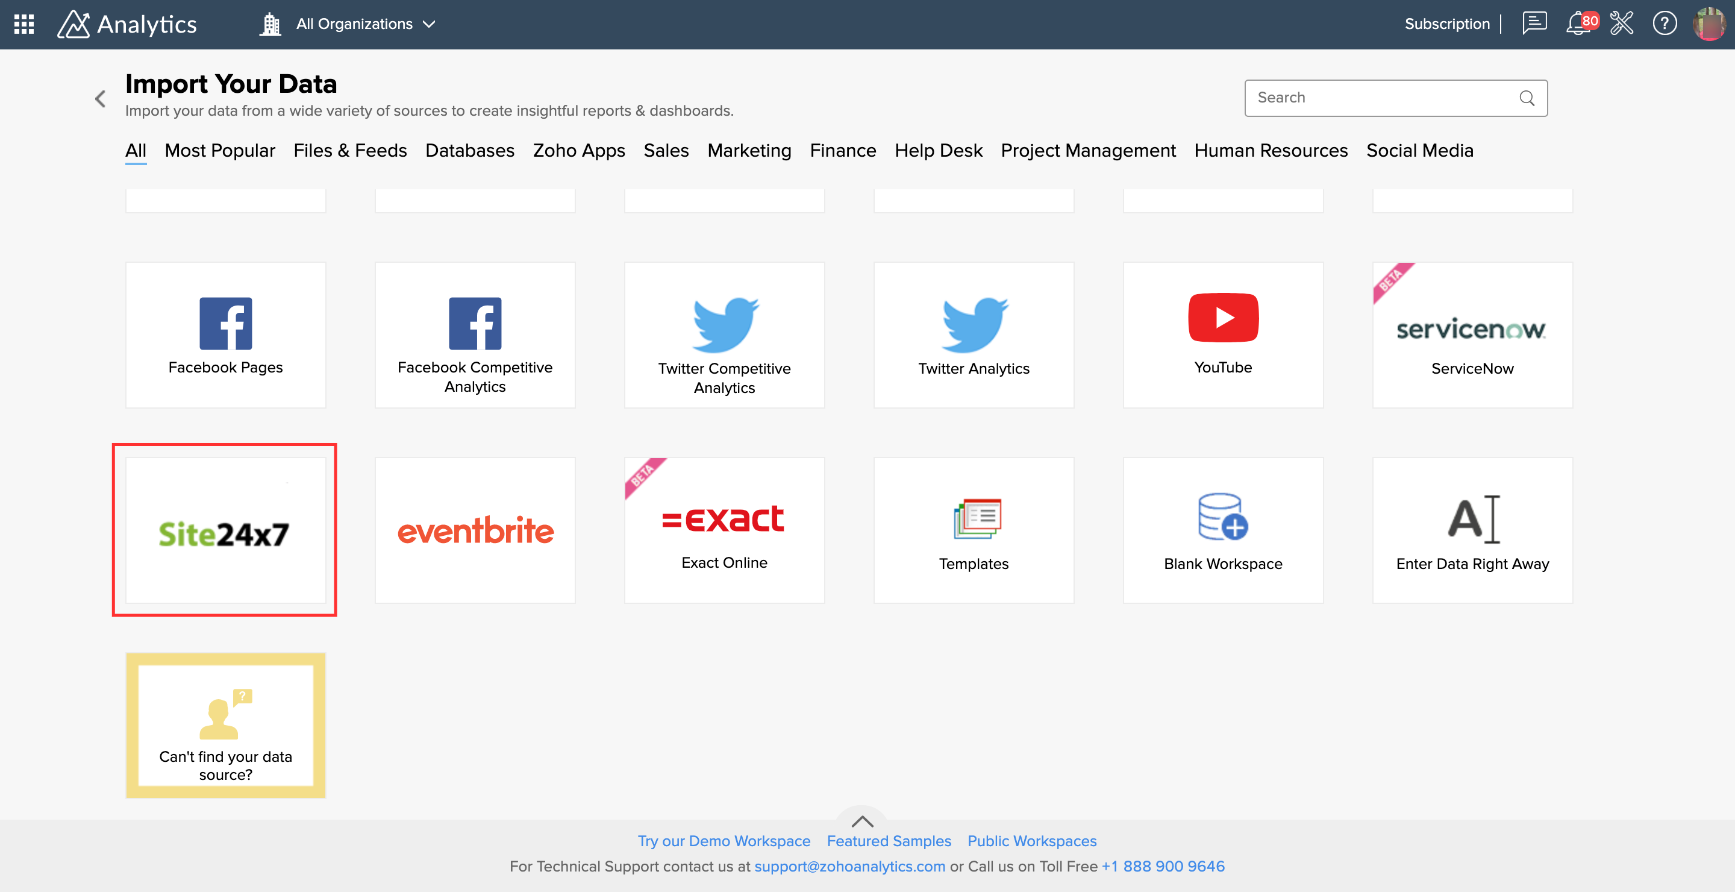The image size is (1735, 892).
Task: Open the Subscription link
Action: (x=1446, y=24)
